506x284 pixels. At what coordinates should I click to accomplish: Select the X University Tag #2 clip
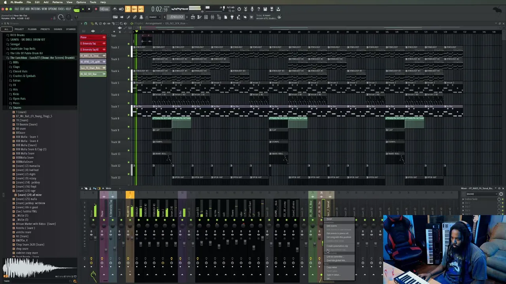pos(93,49)
